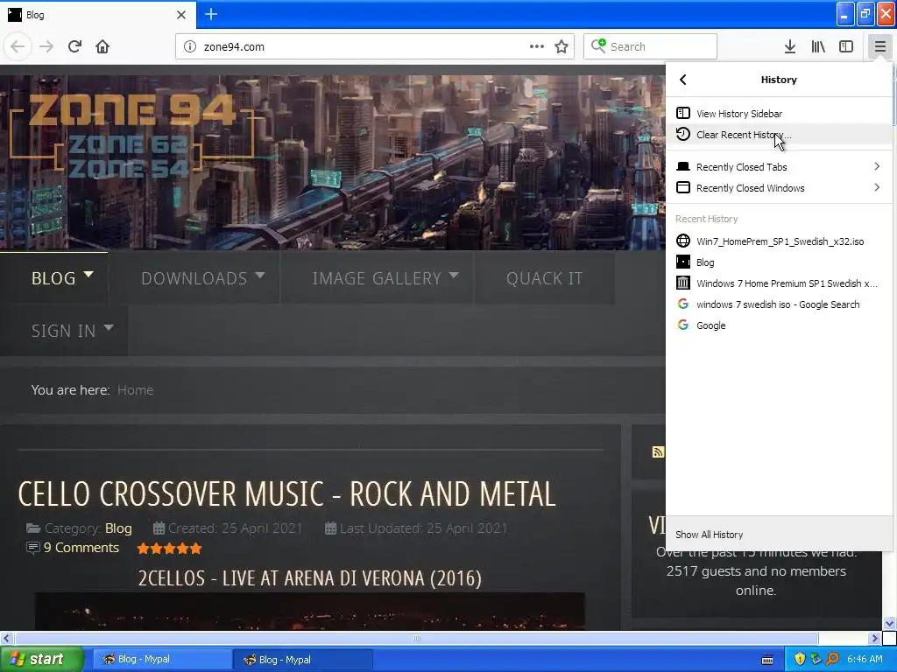
Task: Open the Blog history entry
Action: coord(779,262)
